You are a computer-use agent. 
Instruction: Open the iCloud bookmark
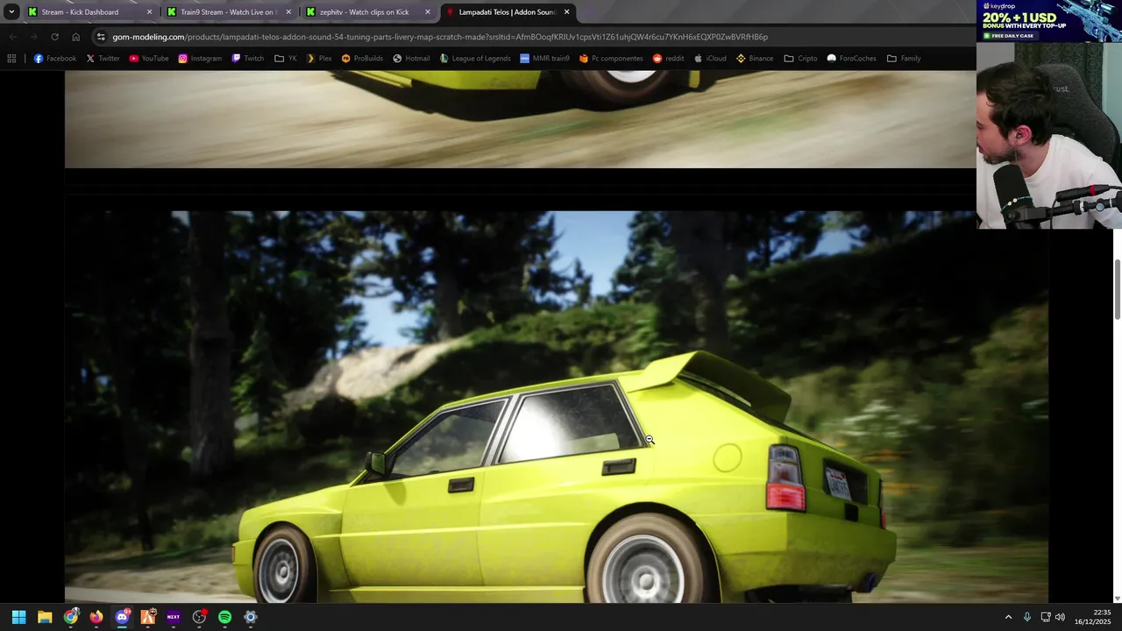tap(710, 59)
